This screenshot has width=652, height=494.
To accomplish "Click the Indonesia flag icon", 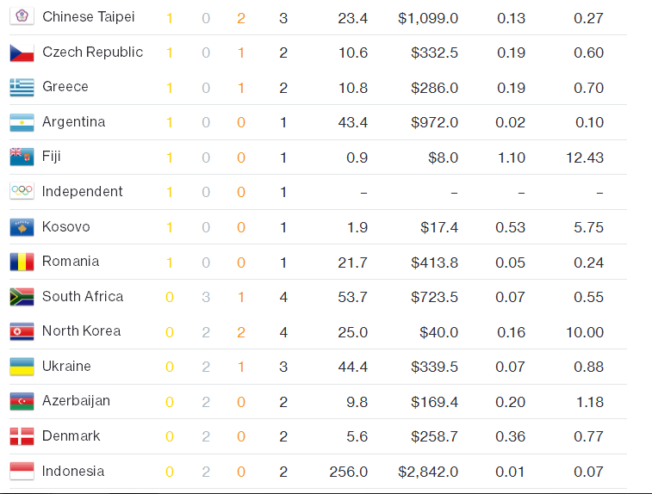I will (22, 471).
